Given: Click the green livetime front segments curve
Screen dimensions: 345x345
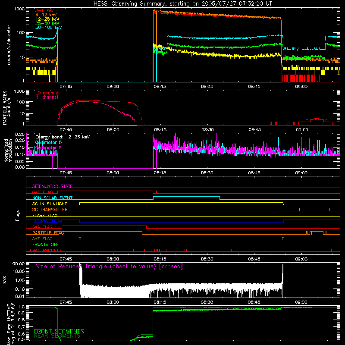Looking at the screenshot, I should [x=217, y=310].
